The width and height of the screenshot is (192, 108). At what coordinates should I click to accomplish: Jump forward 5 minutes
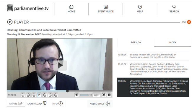click(x=56, y=95)
